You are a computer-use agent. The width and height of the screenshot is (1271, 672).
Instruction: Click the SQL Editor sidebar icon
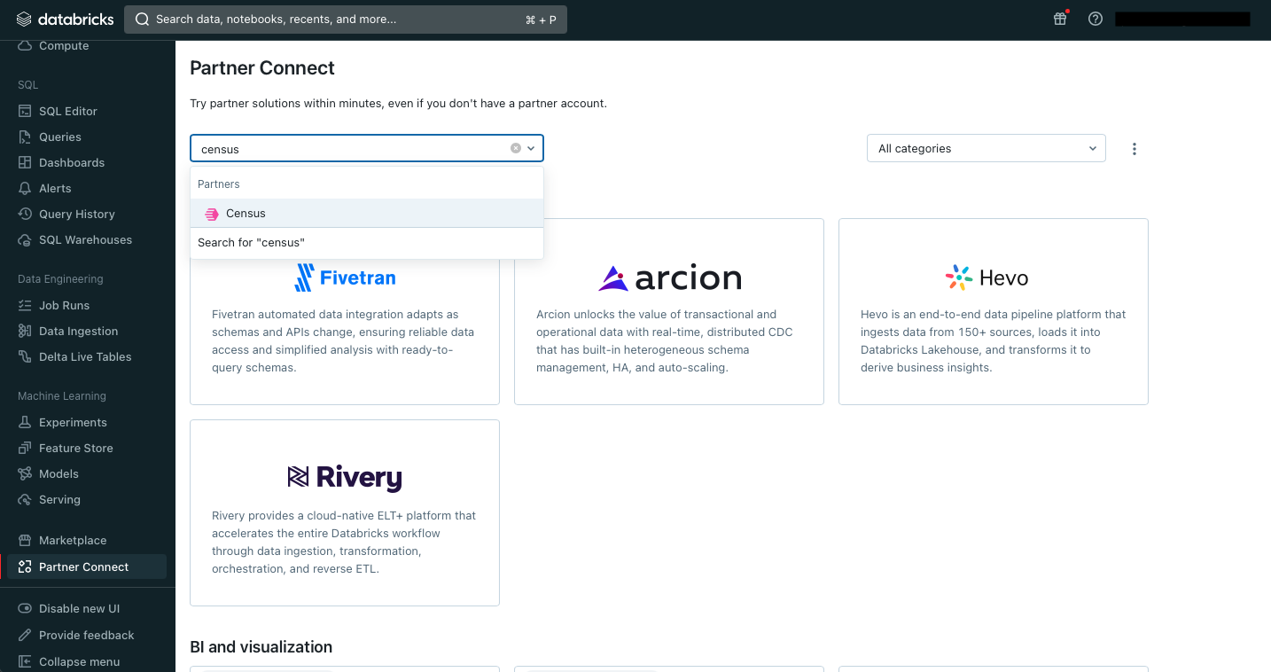click(25, 111)
